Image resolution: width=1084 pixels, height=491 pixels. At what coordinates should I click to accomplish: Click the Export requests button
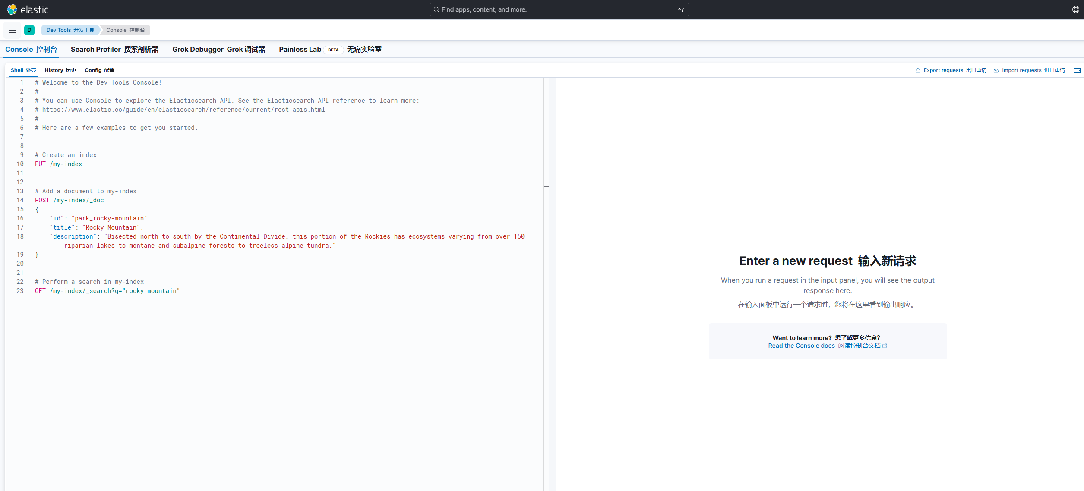951,70
